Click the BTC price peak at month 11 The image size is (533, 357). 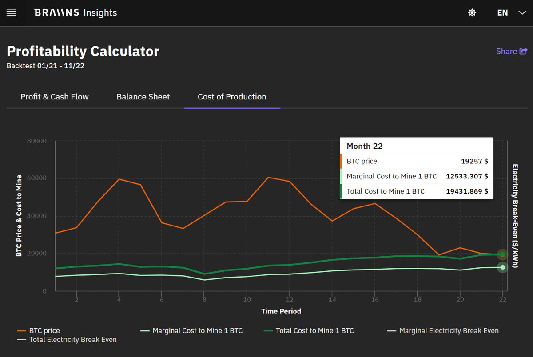tap(268, 177)
